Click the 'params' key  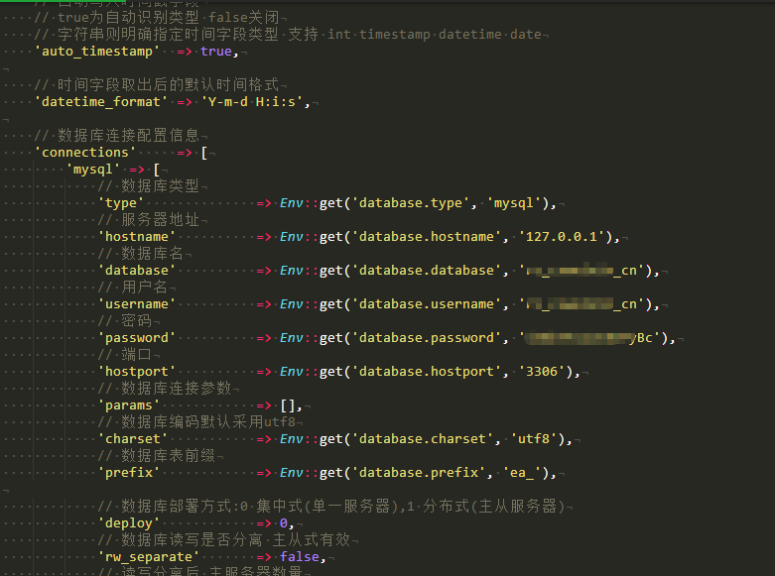pyautogui.click(x=128, y=404)
